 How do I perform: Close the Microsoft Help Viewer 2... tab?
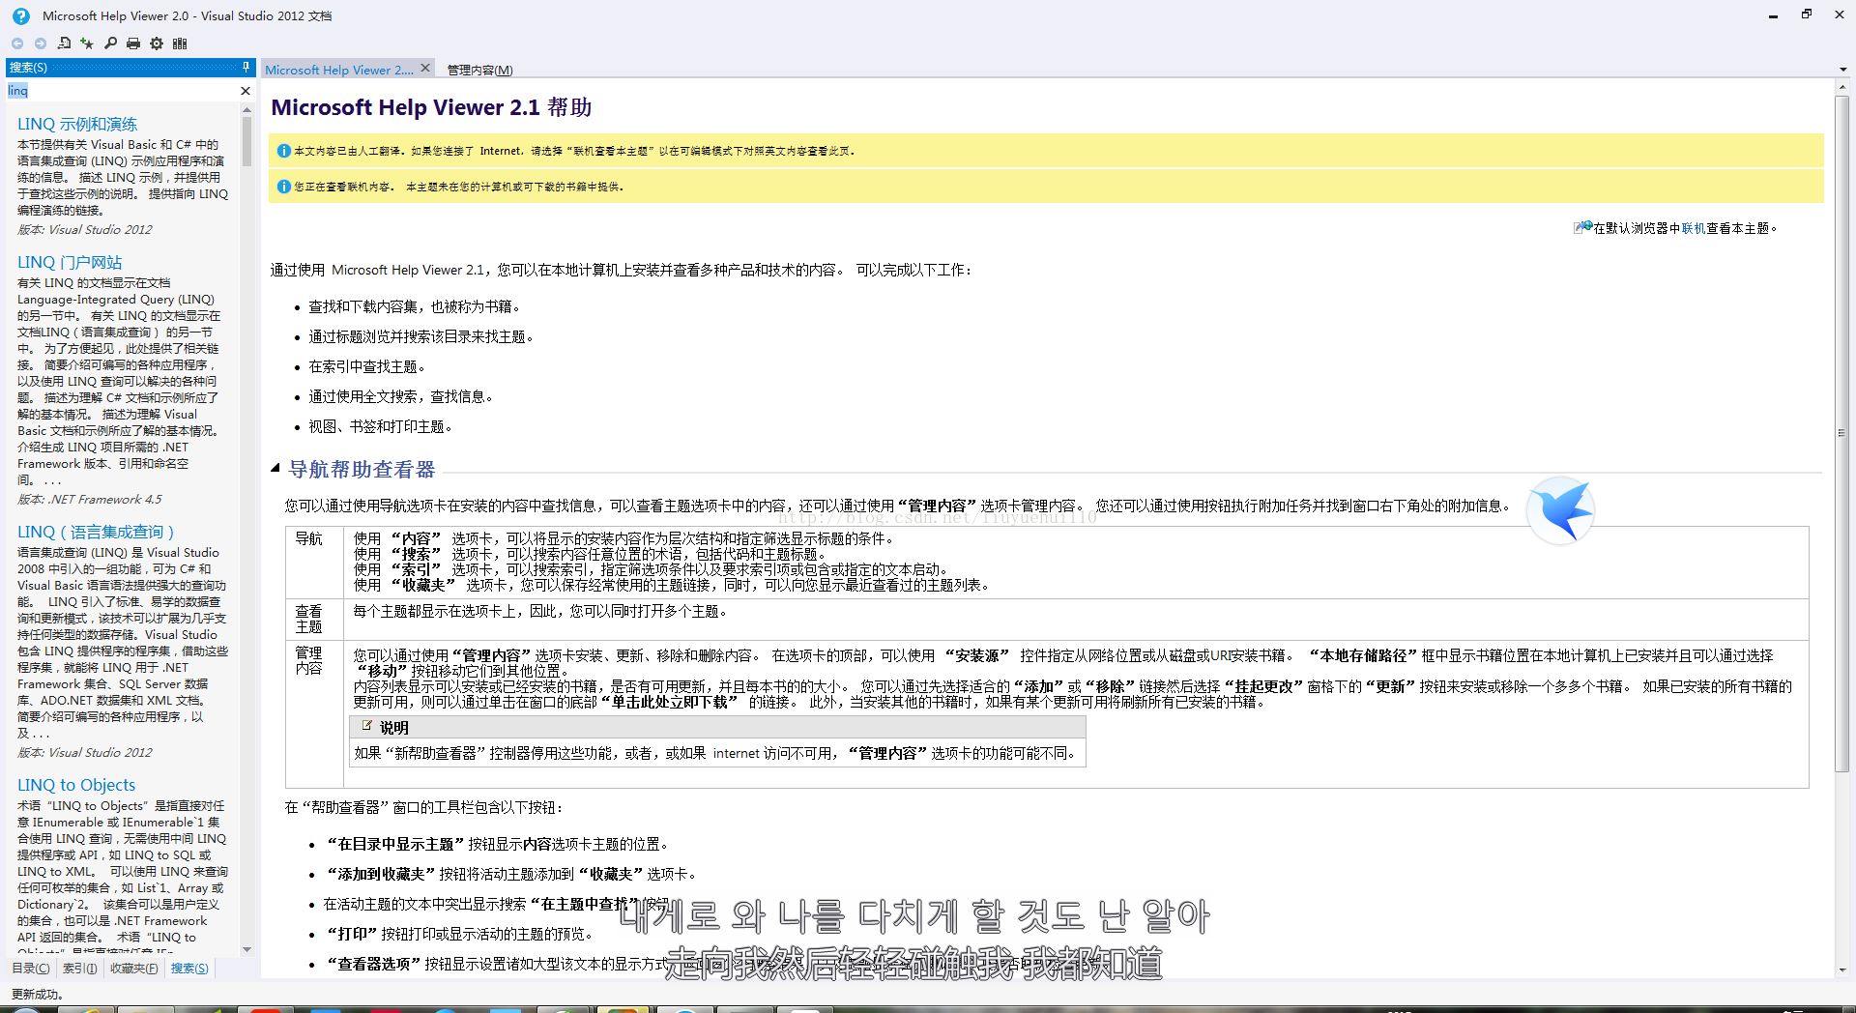click(x=425, y=69)
